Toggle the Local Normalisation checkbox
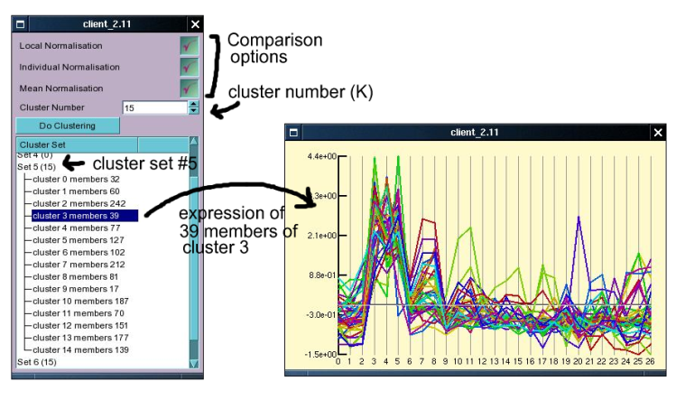 point(189,45)
